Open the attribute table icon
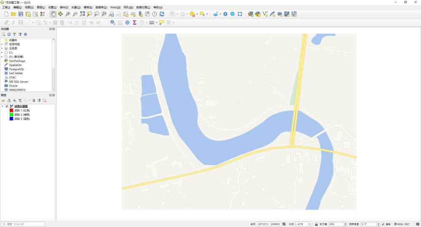421x227 pixels. point(120,23)
